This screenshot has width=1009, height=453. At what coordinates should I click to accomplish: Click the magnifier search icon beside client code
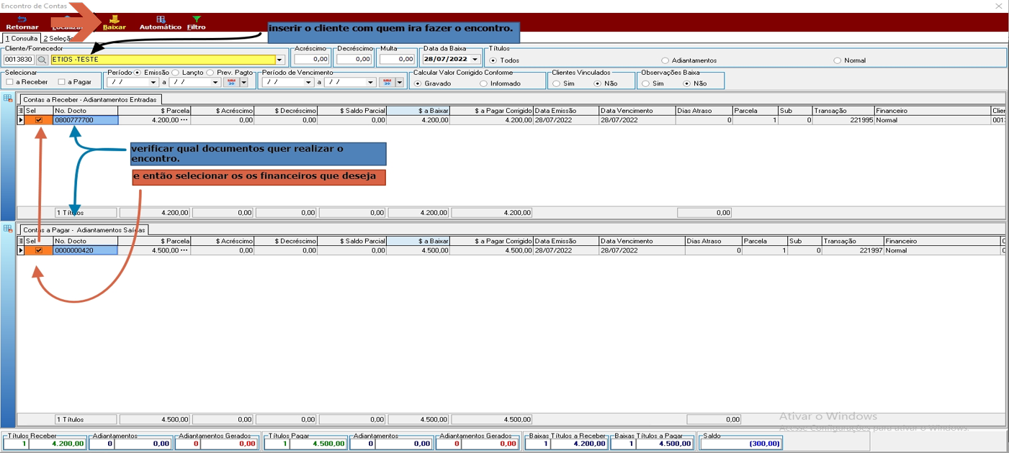[42, 60]
